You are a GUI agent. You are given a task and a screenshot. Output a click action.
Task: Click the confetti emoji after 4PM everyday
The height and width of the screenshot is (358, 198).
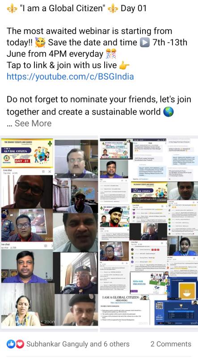pos(111,54)
